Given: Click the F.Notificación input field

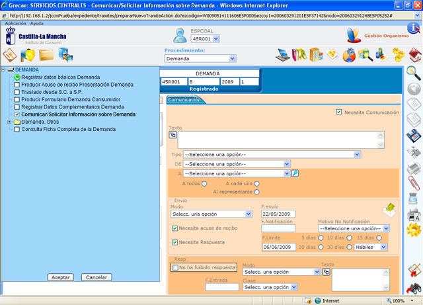Looking at the screenshot, I should tap(278, 228).
